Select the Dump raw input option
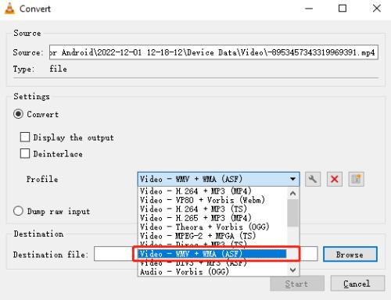This screenshot has height=300, width=391. (x=18, y=211)
